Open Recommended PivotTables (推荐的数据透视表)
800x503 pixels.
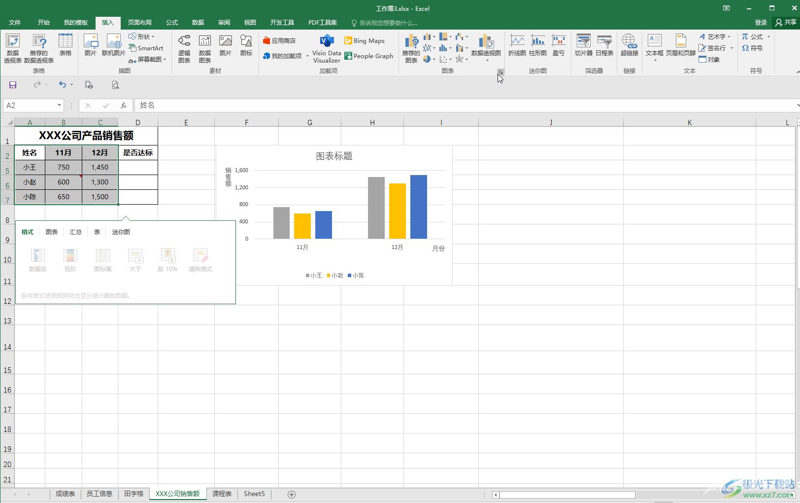39,48
